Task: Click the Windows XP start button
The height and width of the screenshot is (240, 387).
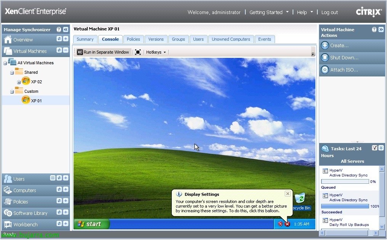Action: (91, 224)
